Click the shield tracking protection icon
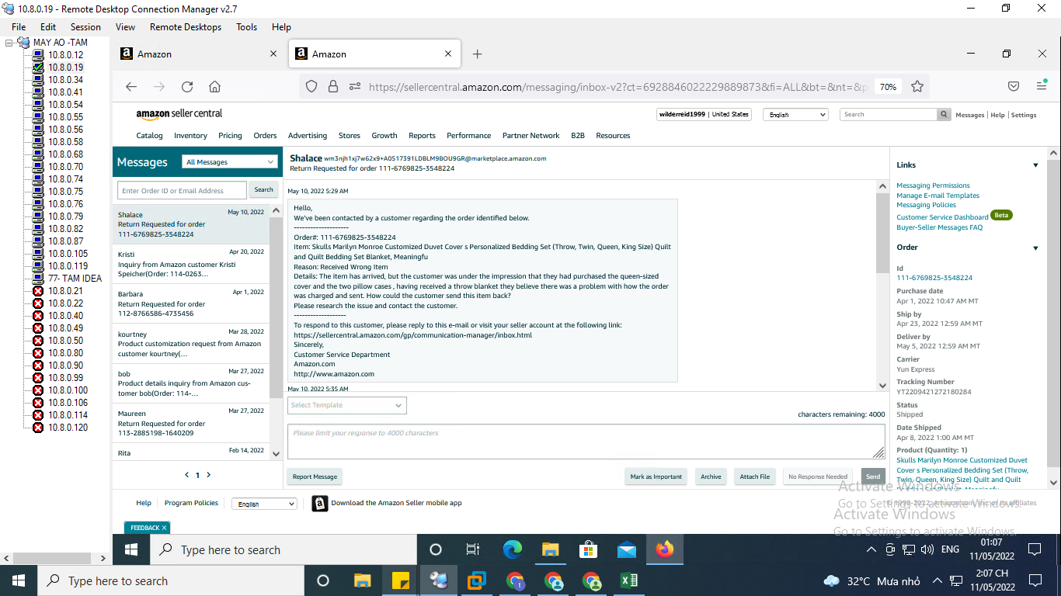This screenshot has width=1061, height=596. click(311, 87)
